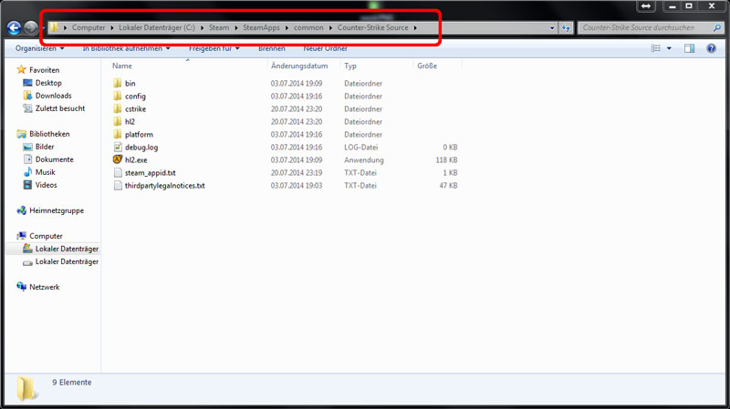Select Computer in the navigation pane
The image size is (730, 409).
coord(46,236)
